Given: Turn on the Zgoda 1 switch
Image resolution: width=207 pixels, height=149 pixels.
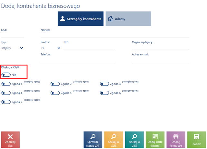Looking at the screenshot, I should [x=6, y=84].
